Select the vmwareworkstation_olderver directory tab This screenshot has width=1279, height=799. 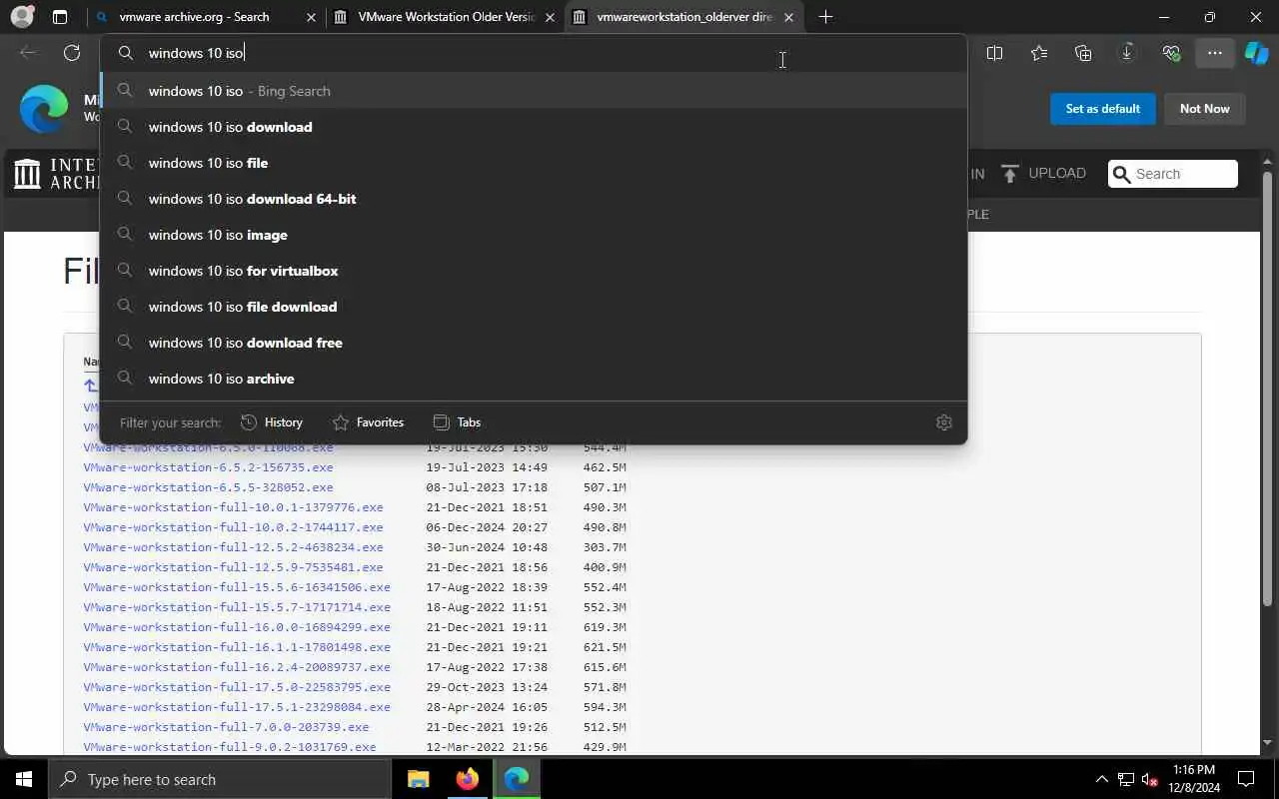coord(684,17)
